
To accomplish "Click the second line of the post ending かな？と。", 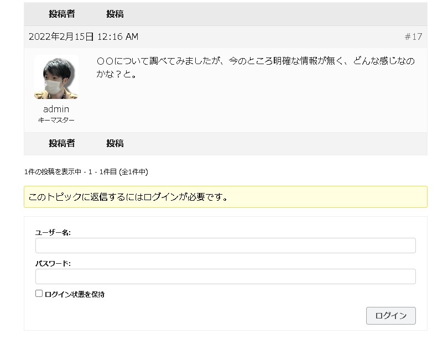I will pos(117,74).
